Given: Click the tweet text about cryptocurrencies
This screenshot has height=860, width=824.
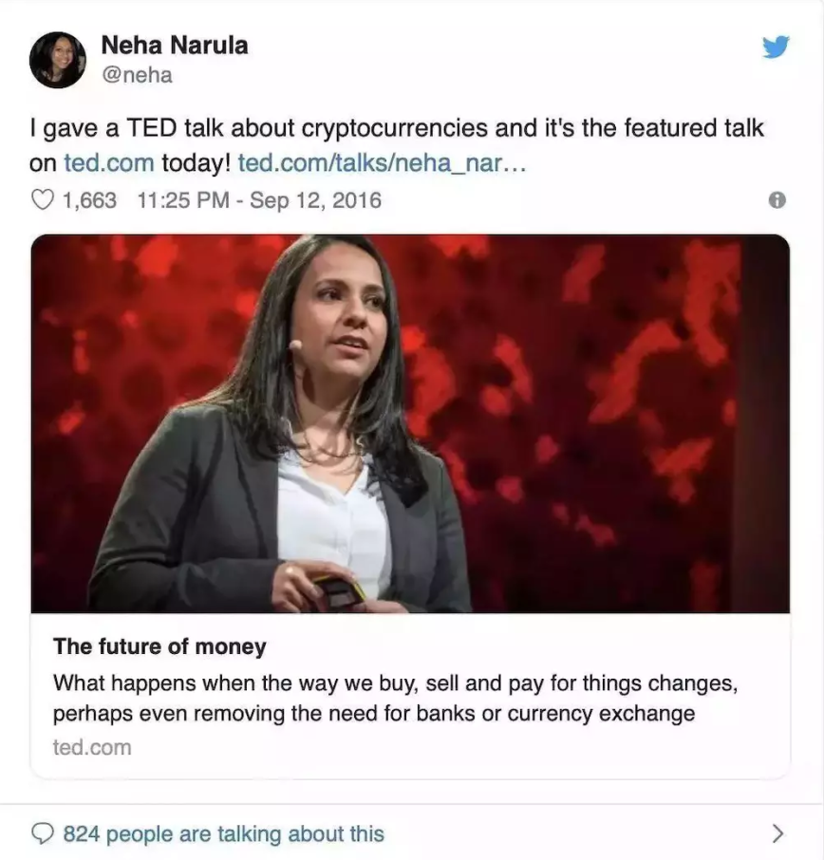Looking at the screenshot, I should point(396,145).
